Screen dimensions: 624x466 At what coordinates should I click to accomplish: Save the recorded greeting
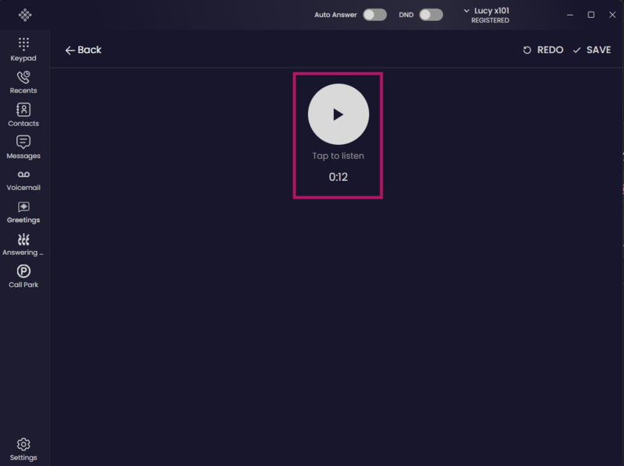[x=592, y=50]
